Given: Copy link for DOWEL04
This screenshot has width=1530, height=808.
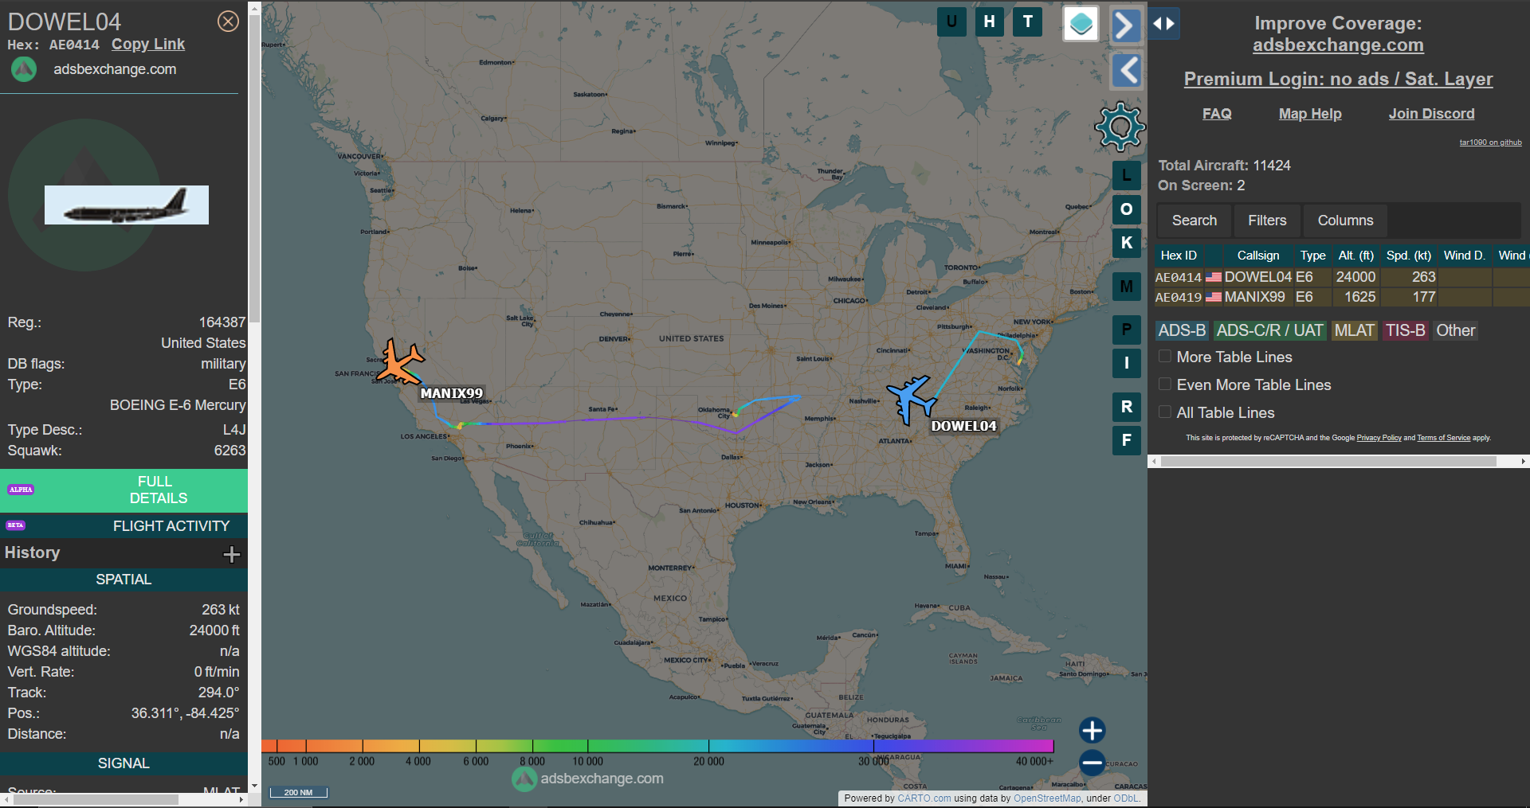Looking at the screenshot, I should 148,45.
